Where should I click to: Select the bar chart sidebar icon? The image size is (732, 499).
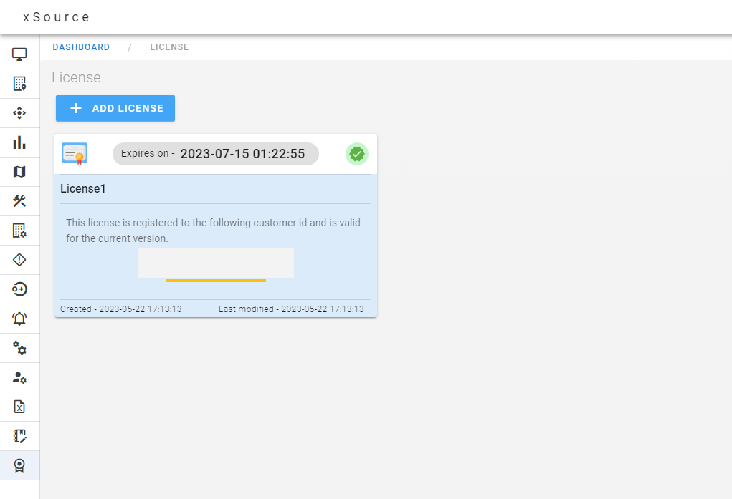point(19,142)
